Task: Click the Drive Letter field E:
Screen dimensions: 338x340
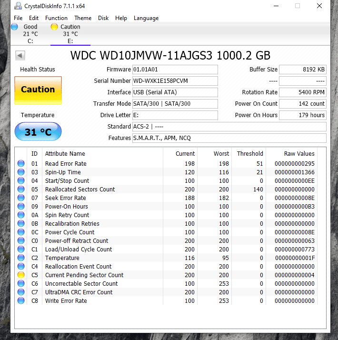Action: 175,115
